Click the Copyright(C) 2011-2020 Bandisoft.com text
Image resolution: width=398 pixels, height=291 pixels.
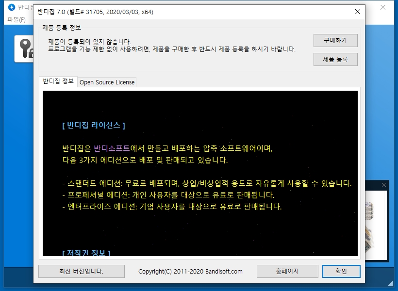click(190, 272)
